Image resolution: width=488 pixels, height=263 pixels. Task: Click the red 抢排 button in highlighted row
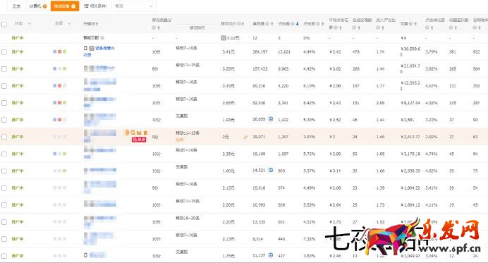(x=139, y=140)
